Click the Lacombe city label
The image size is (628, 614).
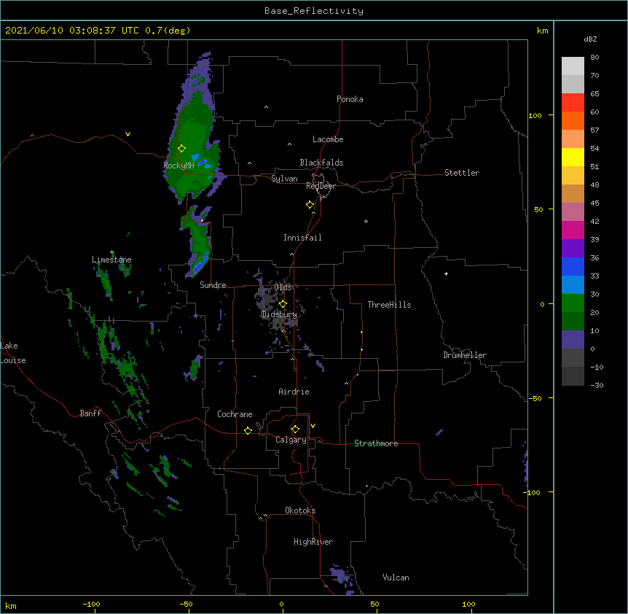(328, 139)
